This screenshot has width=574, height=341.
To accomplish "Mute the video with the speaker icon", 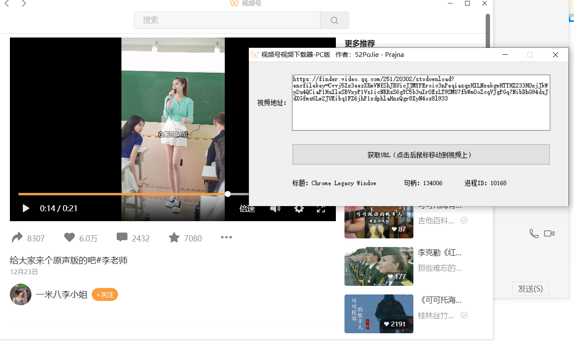I will point(275,209).
